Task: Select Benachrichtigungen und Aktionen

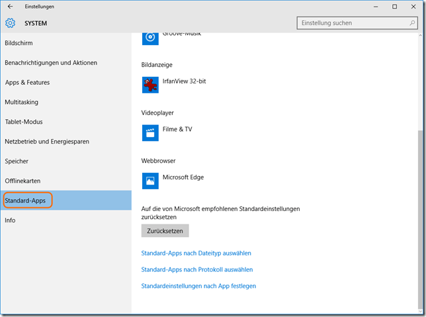Action: (51, 63)
